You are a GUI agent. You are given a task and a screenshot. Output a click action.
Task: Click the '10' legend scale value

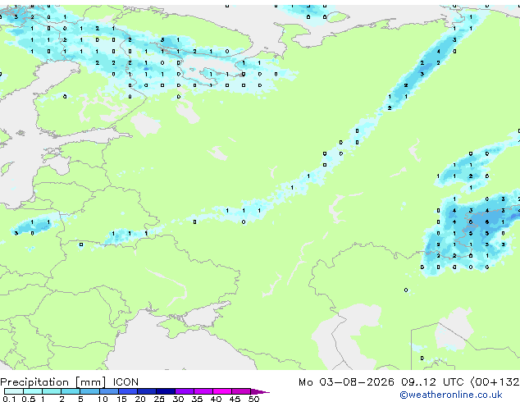point(103,399)
